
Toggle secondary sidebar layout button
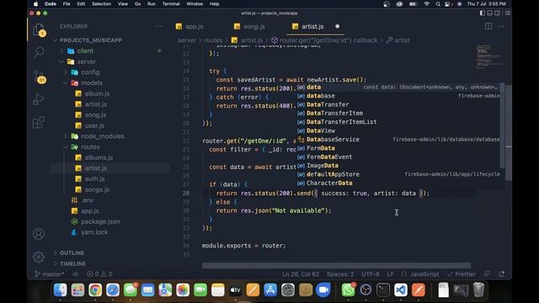pyautogui.click(x=498, y=13)
